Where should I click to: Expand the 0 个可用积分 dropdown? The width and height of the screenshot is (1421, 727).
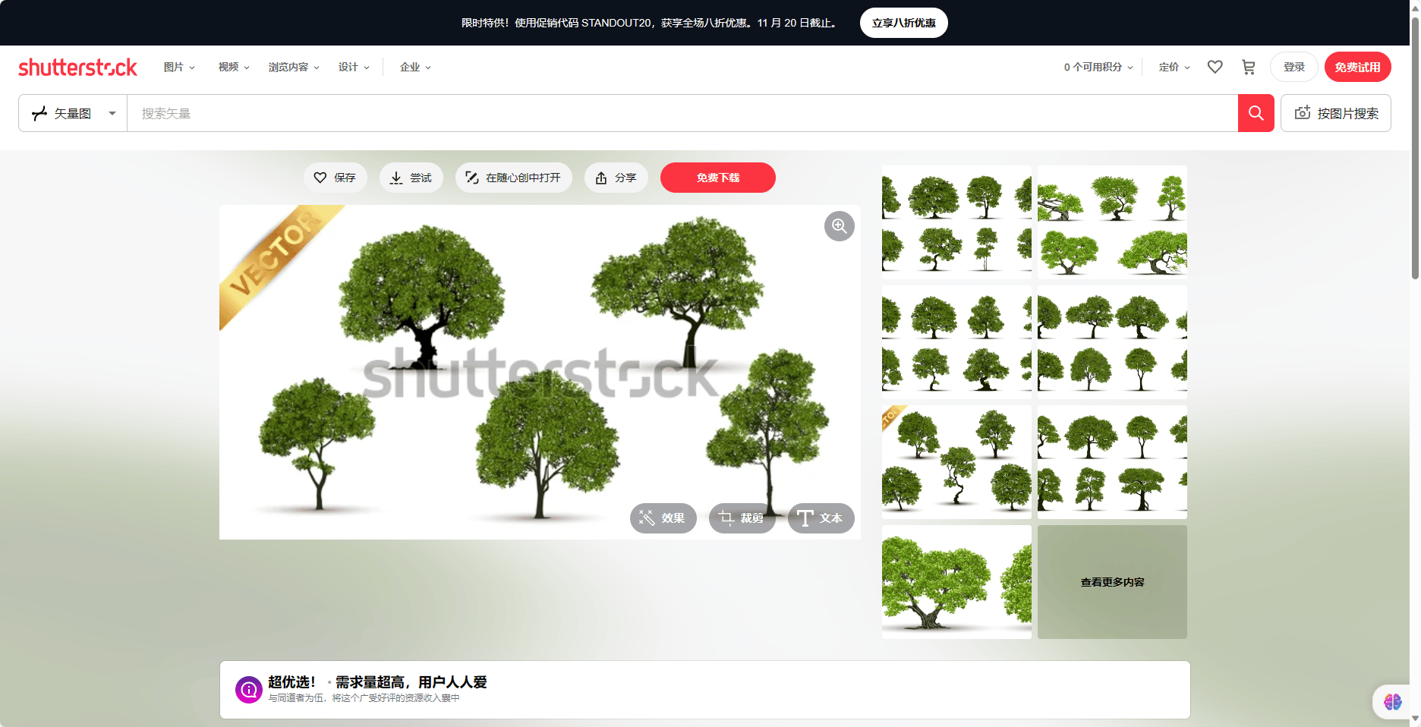pyautogui.click(x=1096, y=67)
